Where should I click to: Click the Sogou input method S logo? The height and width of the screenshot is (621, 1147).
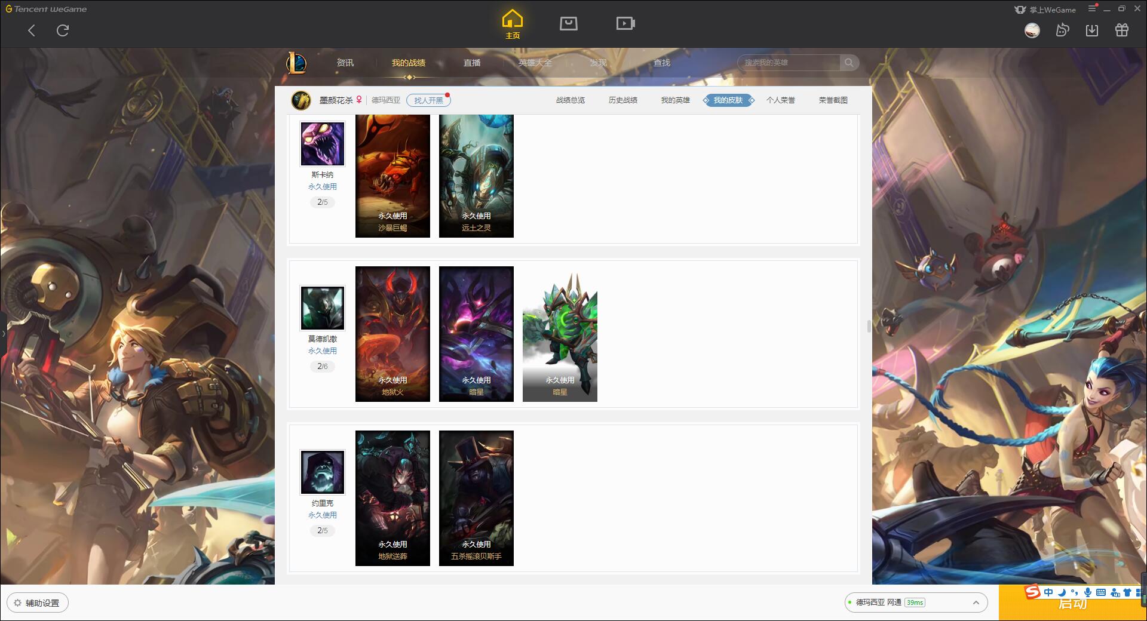(1032, 592)
